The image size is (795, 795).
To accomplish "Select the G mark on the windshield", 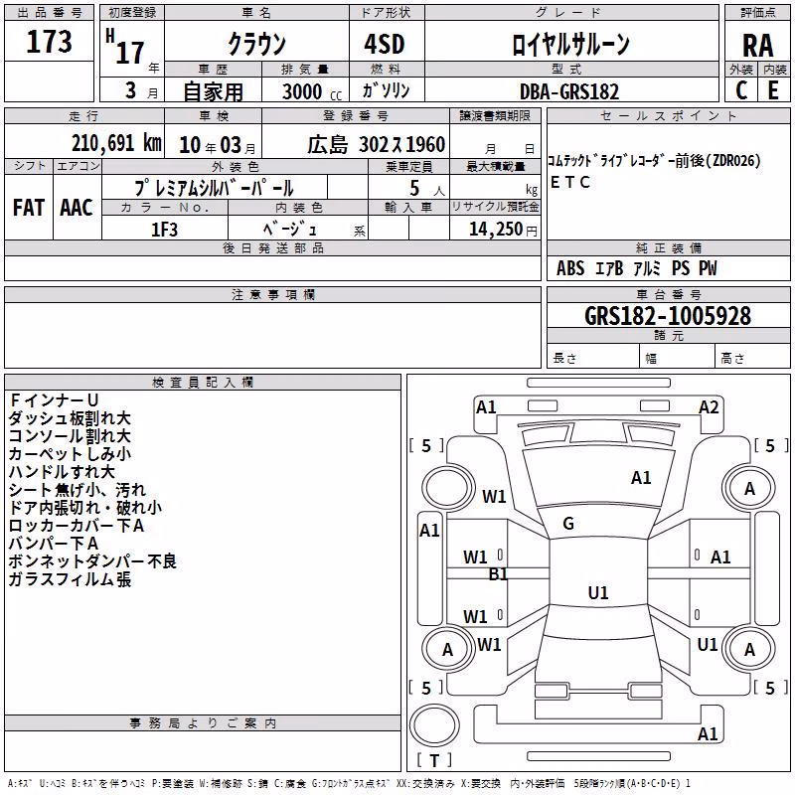I will pos(568,524).
